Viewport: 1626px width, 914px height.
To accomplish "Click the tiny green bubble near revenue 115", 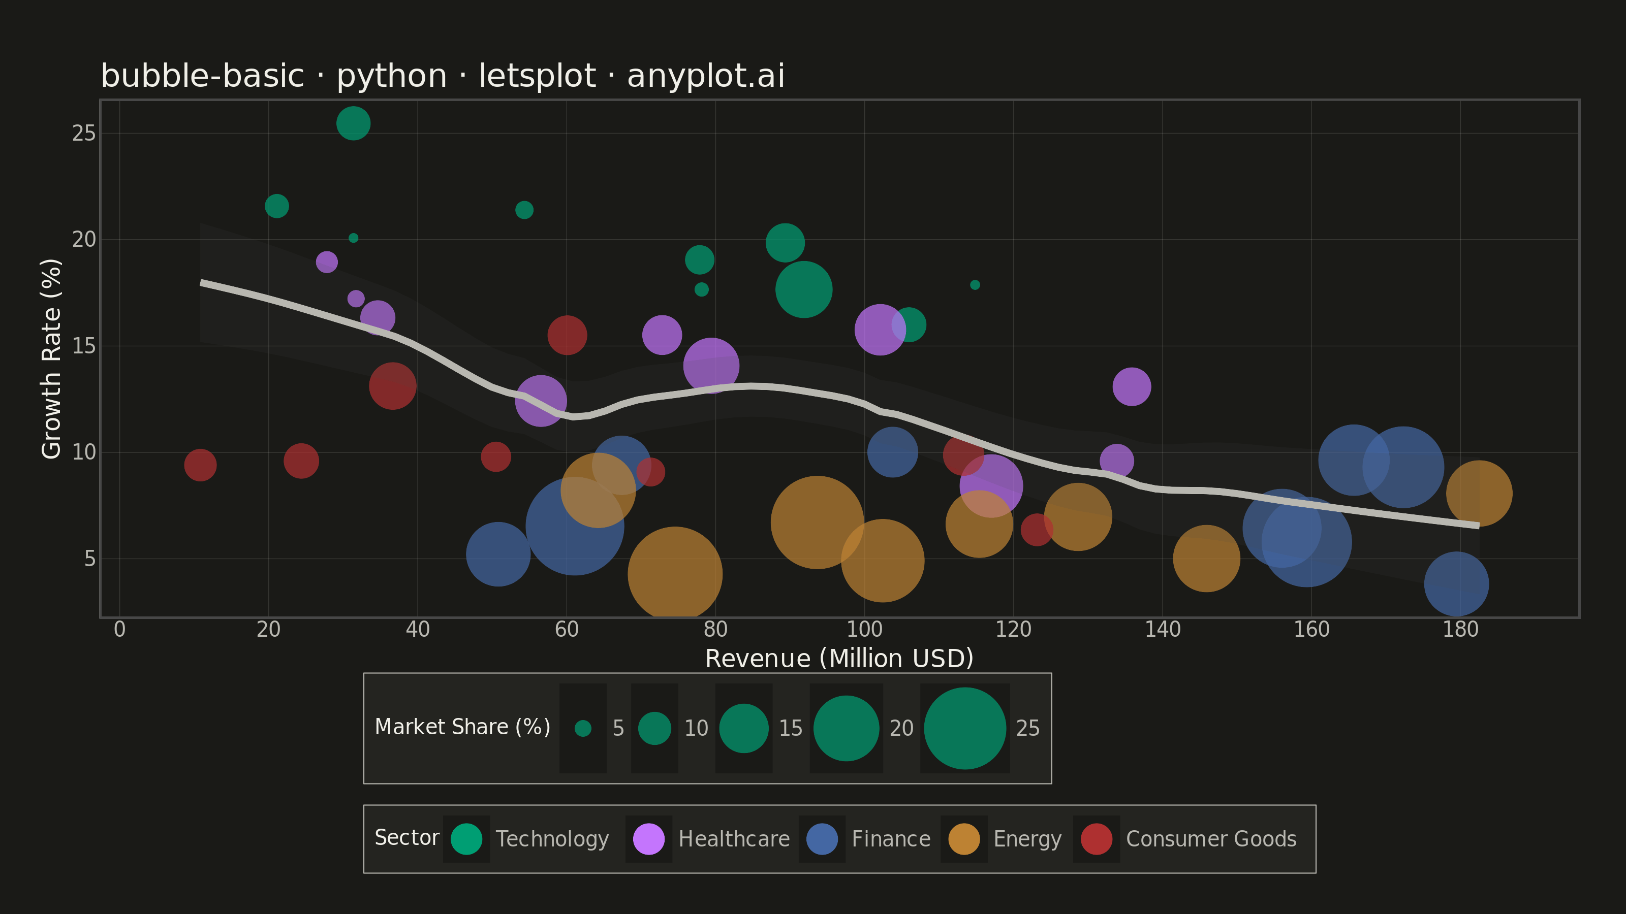I will pos(975,285).
